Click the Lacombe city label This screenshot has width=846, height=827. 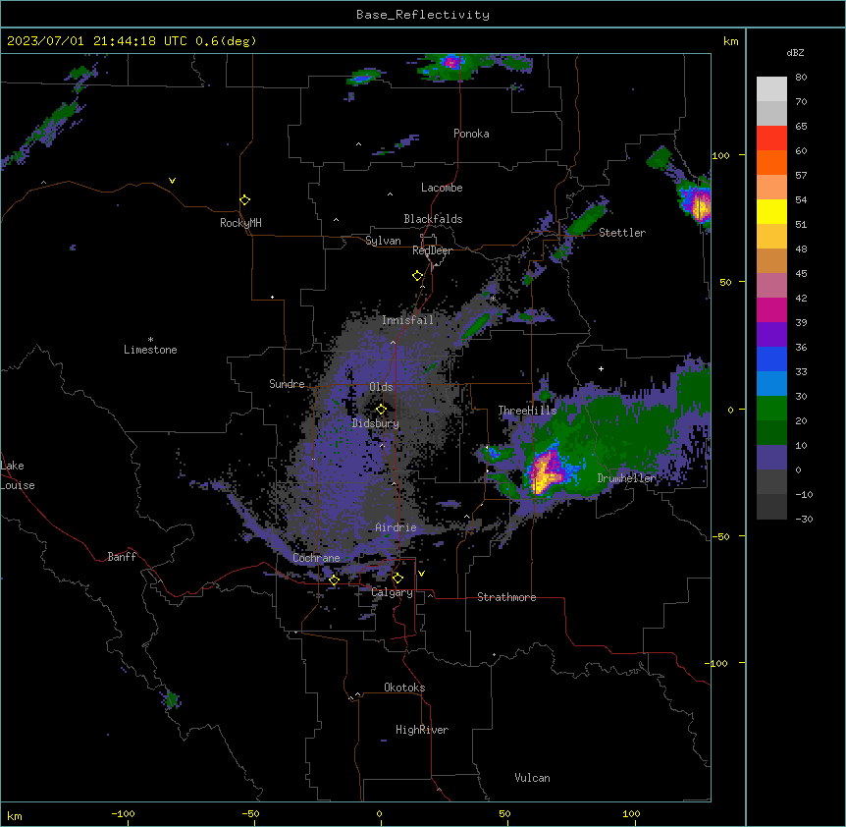click(442, 188)
